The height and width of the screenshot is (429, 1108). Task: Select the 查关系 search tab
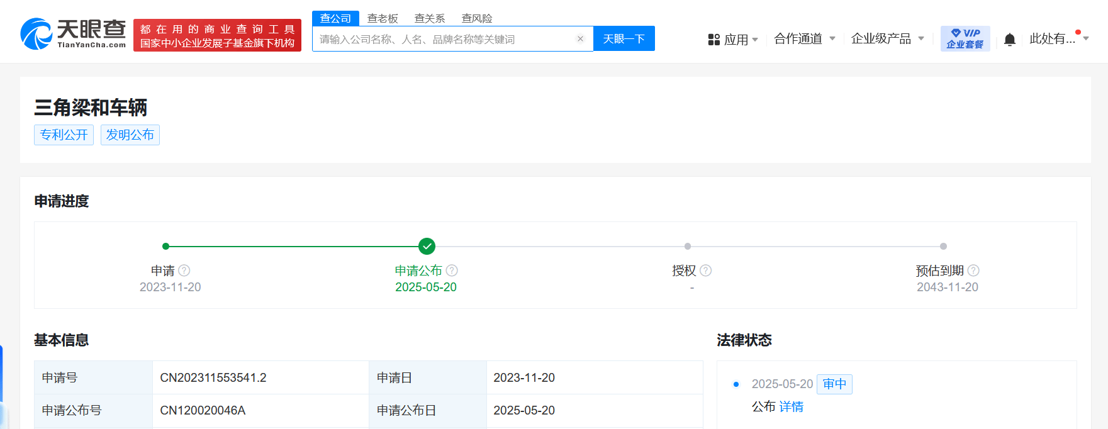[x=430, y=18]
